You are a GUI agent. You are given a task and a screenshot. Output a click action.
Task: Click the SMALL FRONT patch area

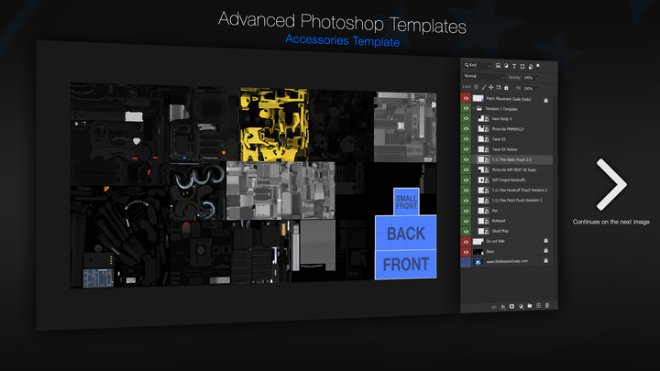[x=406, y=202]
